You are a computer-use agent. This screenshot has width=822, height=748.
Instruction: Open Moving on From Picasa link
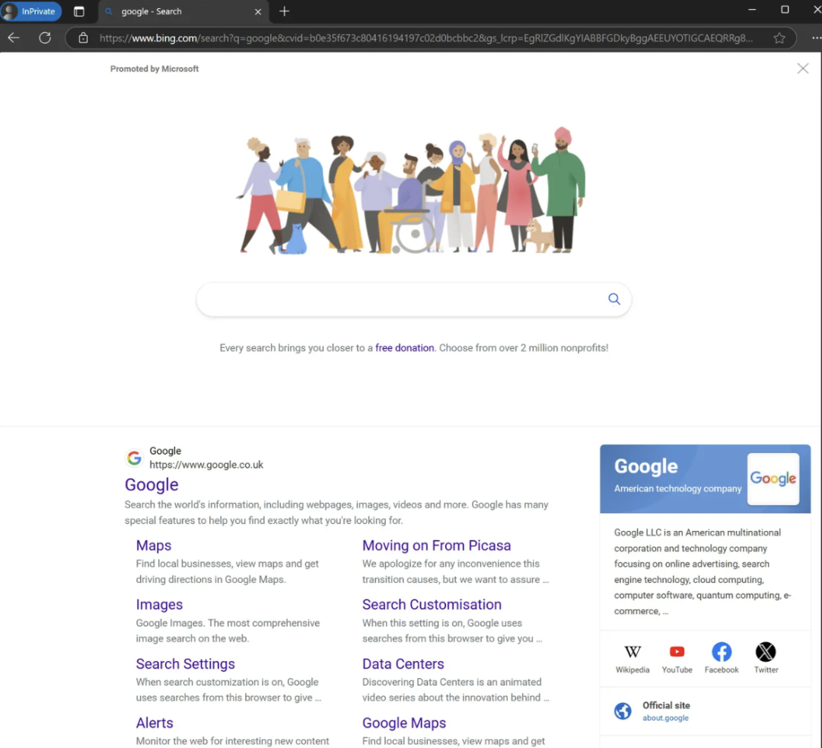coord(436,545)
